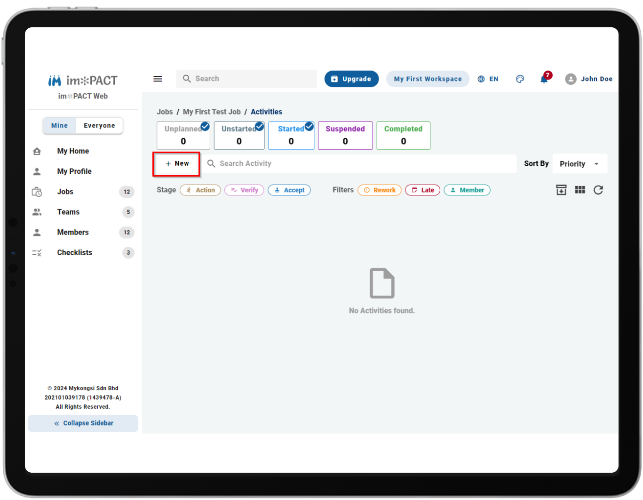Image resolution: width=643 pixels, height=500 pixels.
Task: Collapse the sidebar
Action: 83,423
